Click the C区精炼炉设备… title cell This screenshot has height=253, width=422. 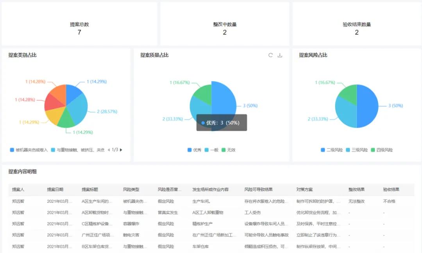[97, 224]
